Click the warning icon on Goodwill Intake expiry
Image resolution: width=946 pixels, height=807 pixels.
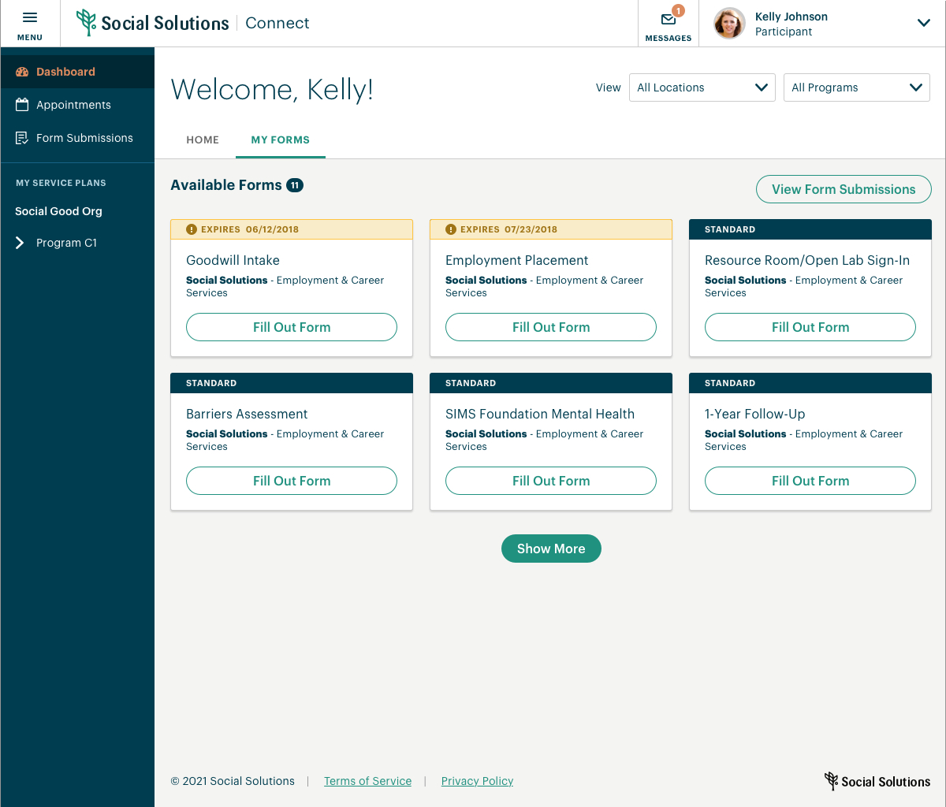click(x=192, y=229)
